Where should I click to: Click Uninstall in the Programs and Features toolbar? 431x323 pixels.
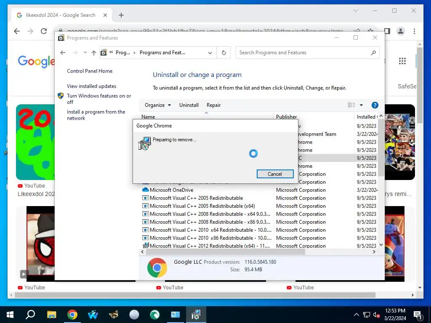pos(189,105)
